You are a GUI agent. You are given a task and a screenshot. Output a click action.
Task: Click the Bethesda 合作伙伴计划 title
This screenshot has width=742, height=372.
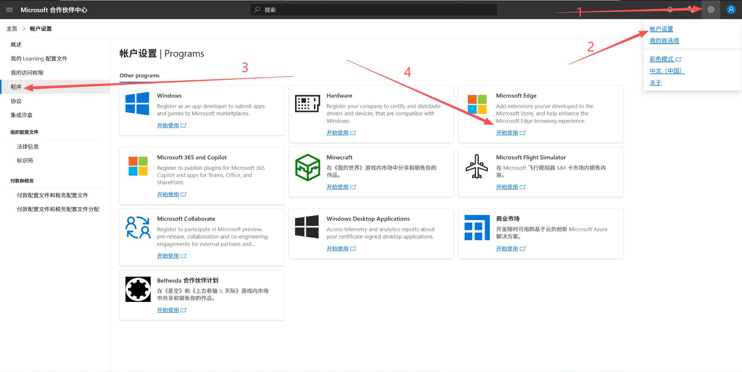click(x=187, y=280)
